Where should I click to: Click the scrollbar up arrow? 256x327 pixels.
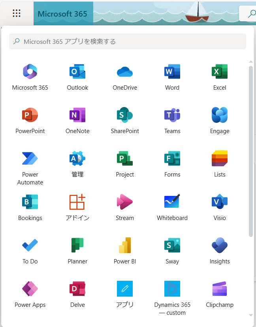tap(251, 62)
